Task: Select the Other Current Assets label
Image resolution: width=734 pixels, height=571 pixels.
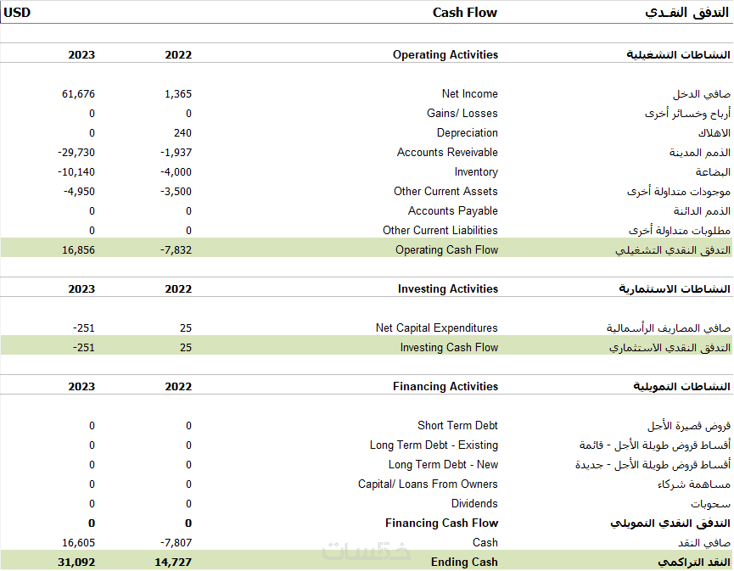Action: (x=445, y=192)
